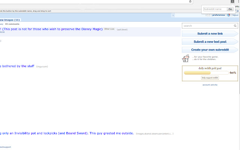The height and width of the screenshot is (150, 240).
Task: Open the Invisibility pot and lockpicks post
Action: point(67,133)
